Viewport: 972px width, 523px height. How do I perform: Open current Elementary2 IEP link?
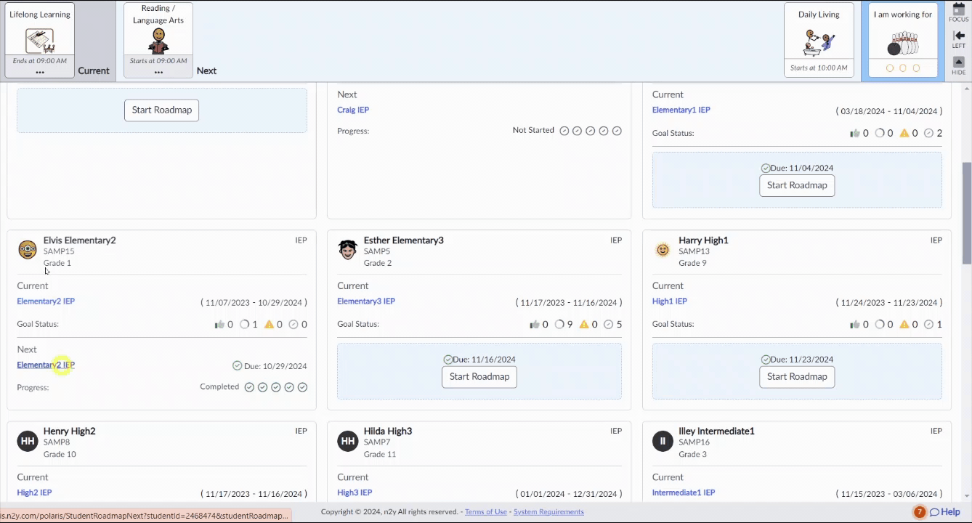pos(46,301)
